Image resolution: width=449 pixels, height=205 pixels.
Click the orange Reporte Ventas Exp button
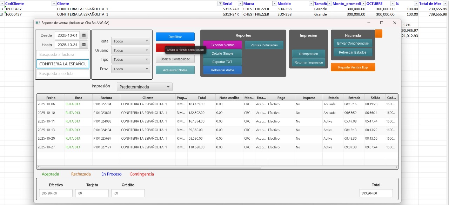(x=353, y=67)
